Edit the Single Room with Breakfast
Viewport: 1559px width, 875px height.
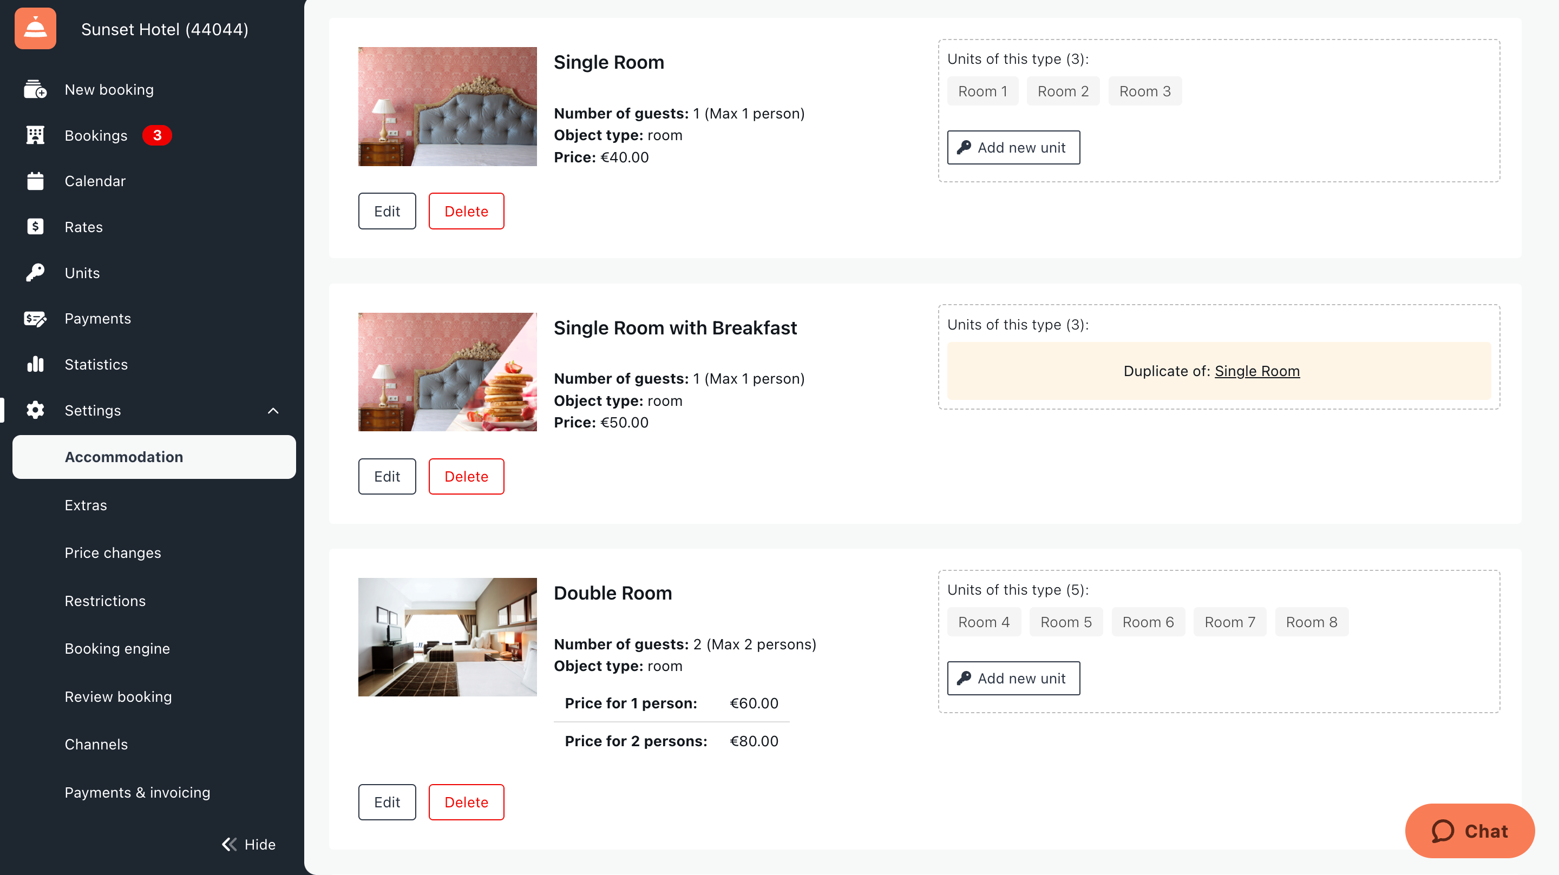387,476
